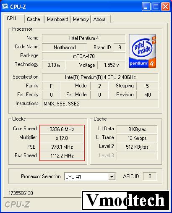Click the APIC ID value box
The image size is (172, 213).
coord(150,176)
